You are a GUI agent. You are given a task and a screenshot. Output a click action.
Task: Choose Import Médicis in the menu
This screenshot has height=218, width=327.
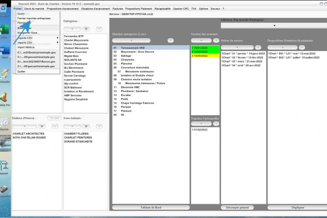click(x=38, y=48)
